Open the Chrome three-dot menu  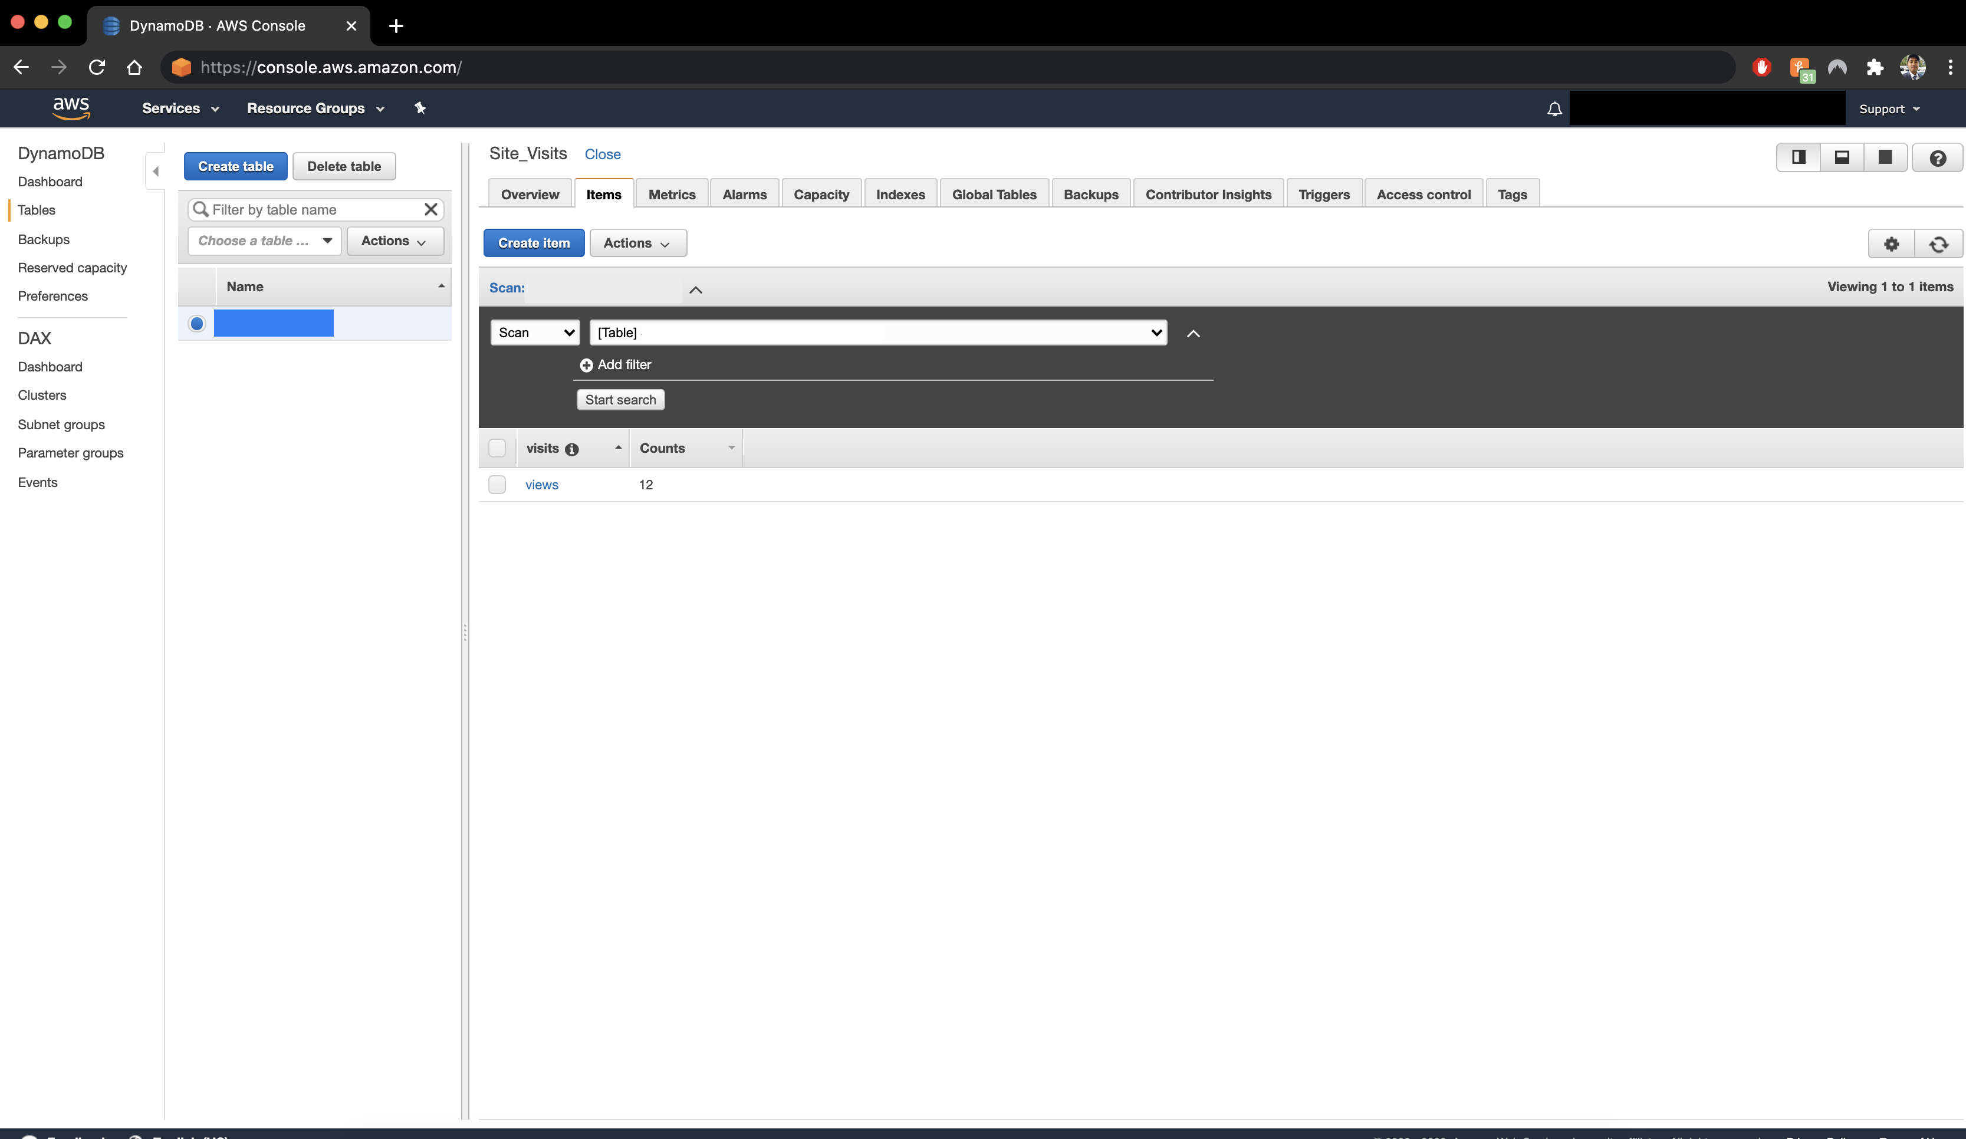click(1951, 67)
